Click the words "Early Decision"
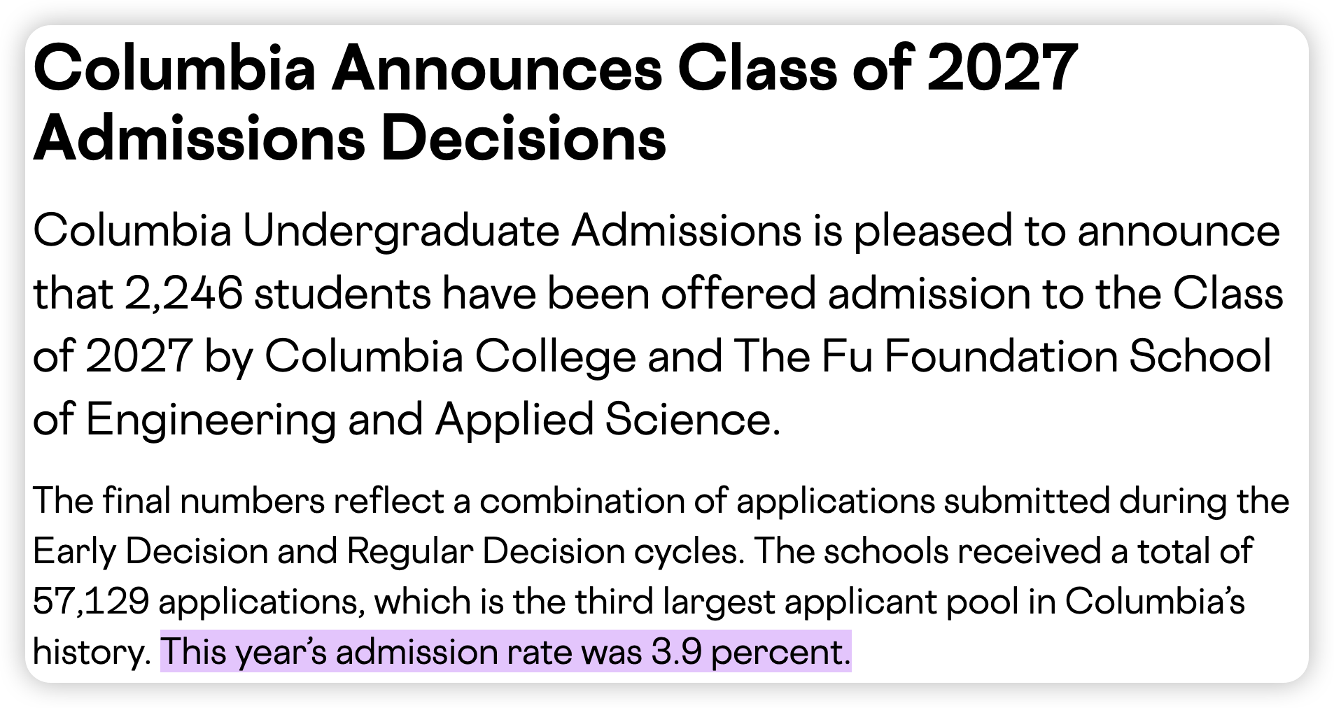This screenshot has height=708, width=1334. click(150, 552)
